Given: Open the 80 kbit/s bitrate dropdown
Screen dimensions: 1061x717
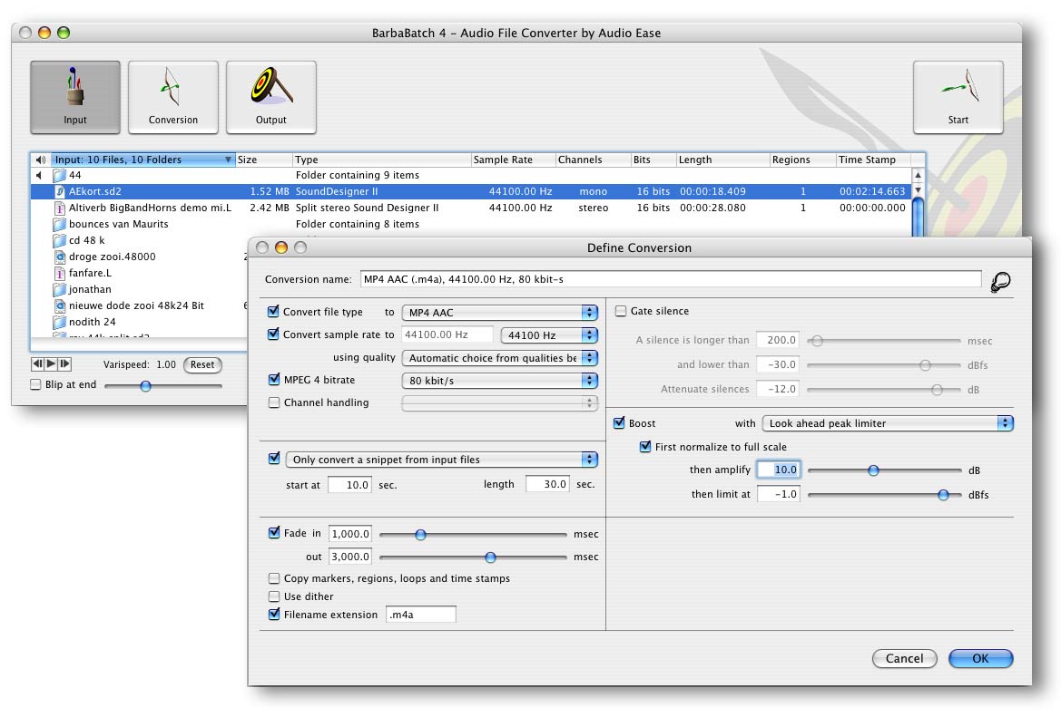Looking at the screenshot, I should 500,381.
